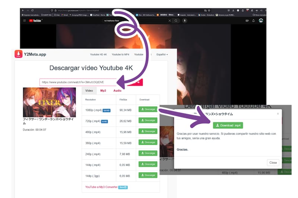Click Descargar for 144p (.mp4)
Viewport: 298px width, 198px height.
tap(148, 164)
